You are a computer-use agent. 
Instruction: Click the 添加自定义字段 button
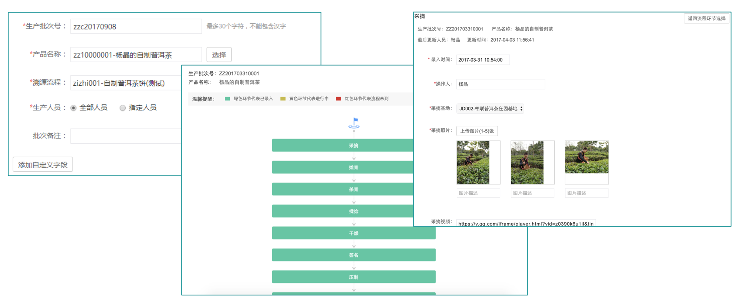tap(43, 165)
